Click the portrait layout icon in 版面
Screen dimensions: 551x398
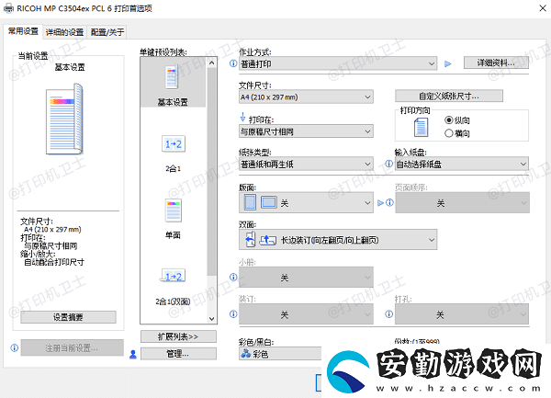pos(250,202)
